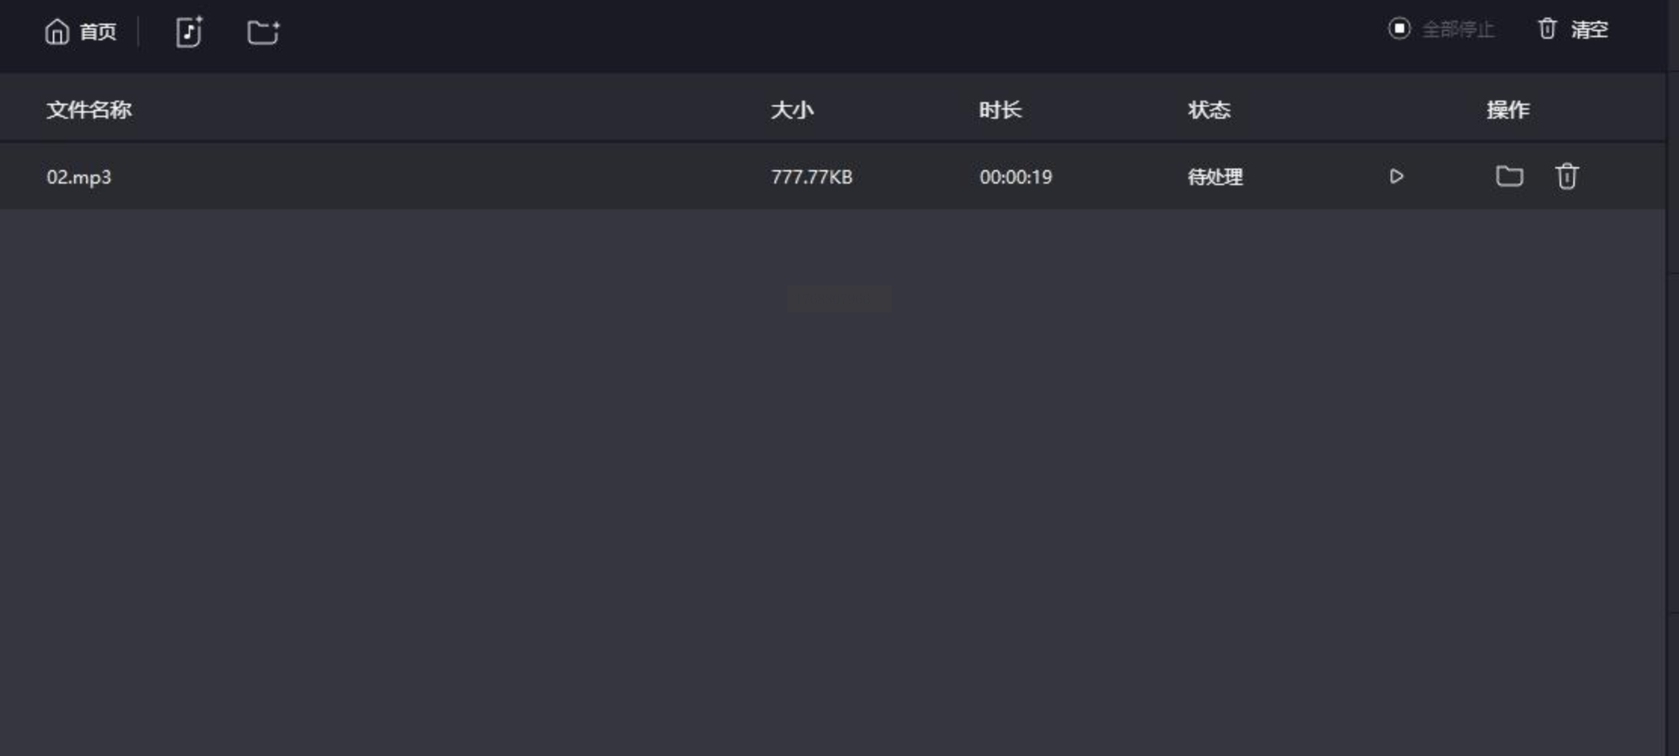Click the 操作 column header
The height and width of the screenshot is (756, 1679).
click(1508, 110)
